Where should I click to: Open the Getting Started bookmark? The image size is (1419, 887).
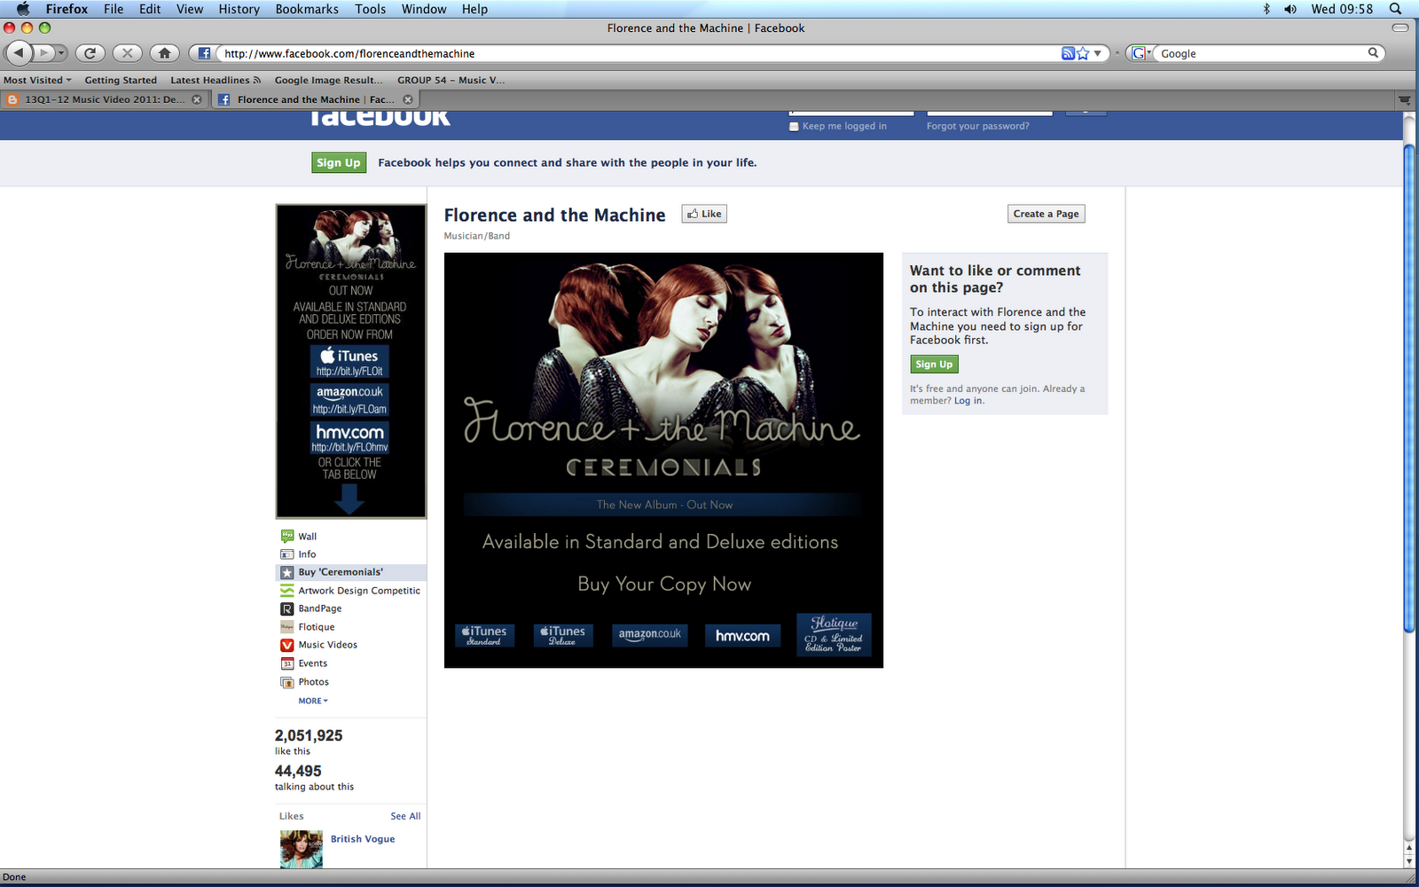tap(121, 80)
